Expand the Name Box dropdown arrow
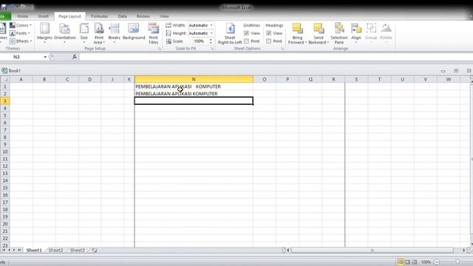This screenshot has height=266, width=473. (x=45, y=57)
